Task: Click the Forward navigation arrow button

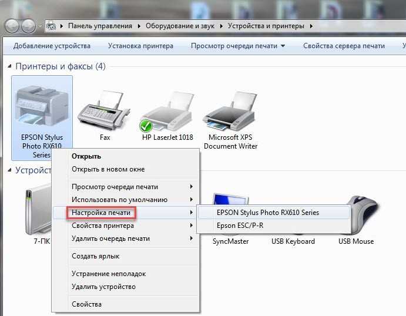Action: pyautogui.click(x=28, y=26)
